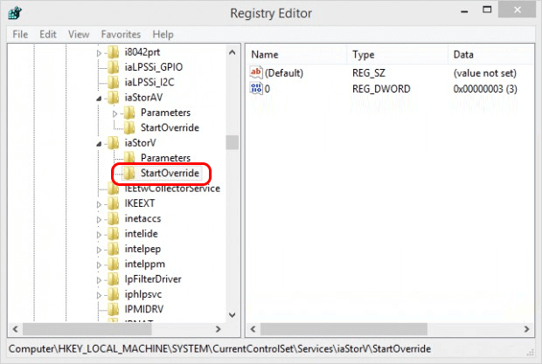Click the folder icon next to IKEEXT

[112, 204]
